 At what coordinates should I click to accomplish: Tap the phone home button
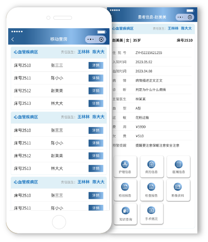click(59, 222)
